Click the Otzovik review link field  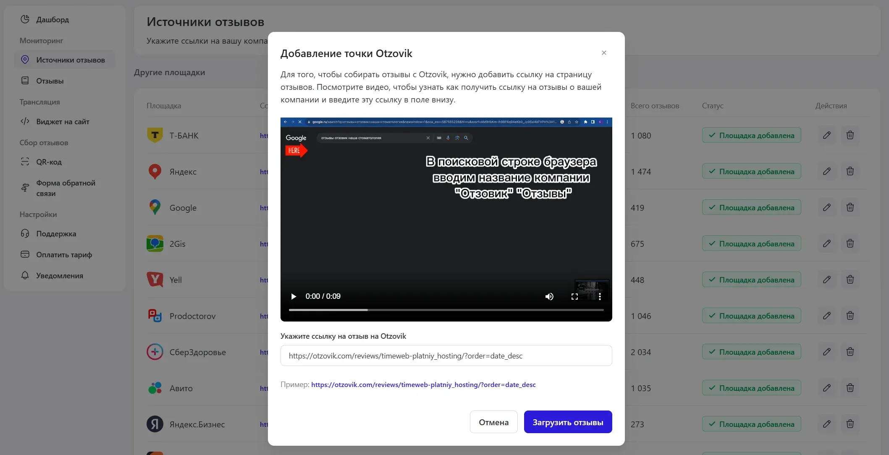coord(446,356)
